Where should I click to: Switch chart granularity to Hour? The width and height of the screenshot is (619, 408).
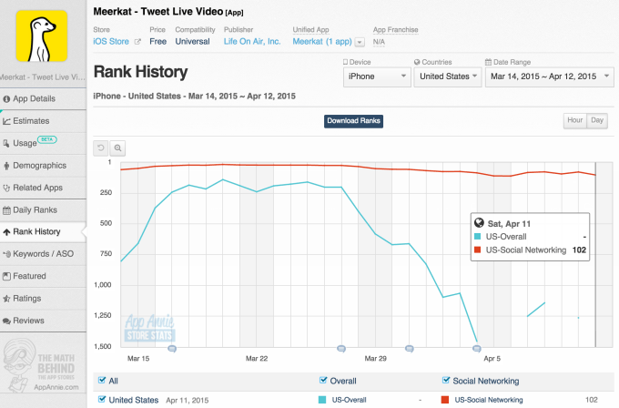coord(574,120)
